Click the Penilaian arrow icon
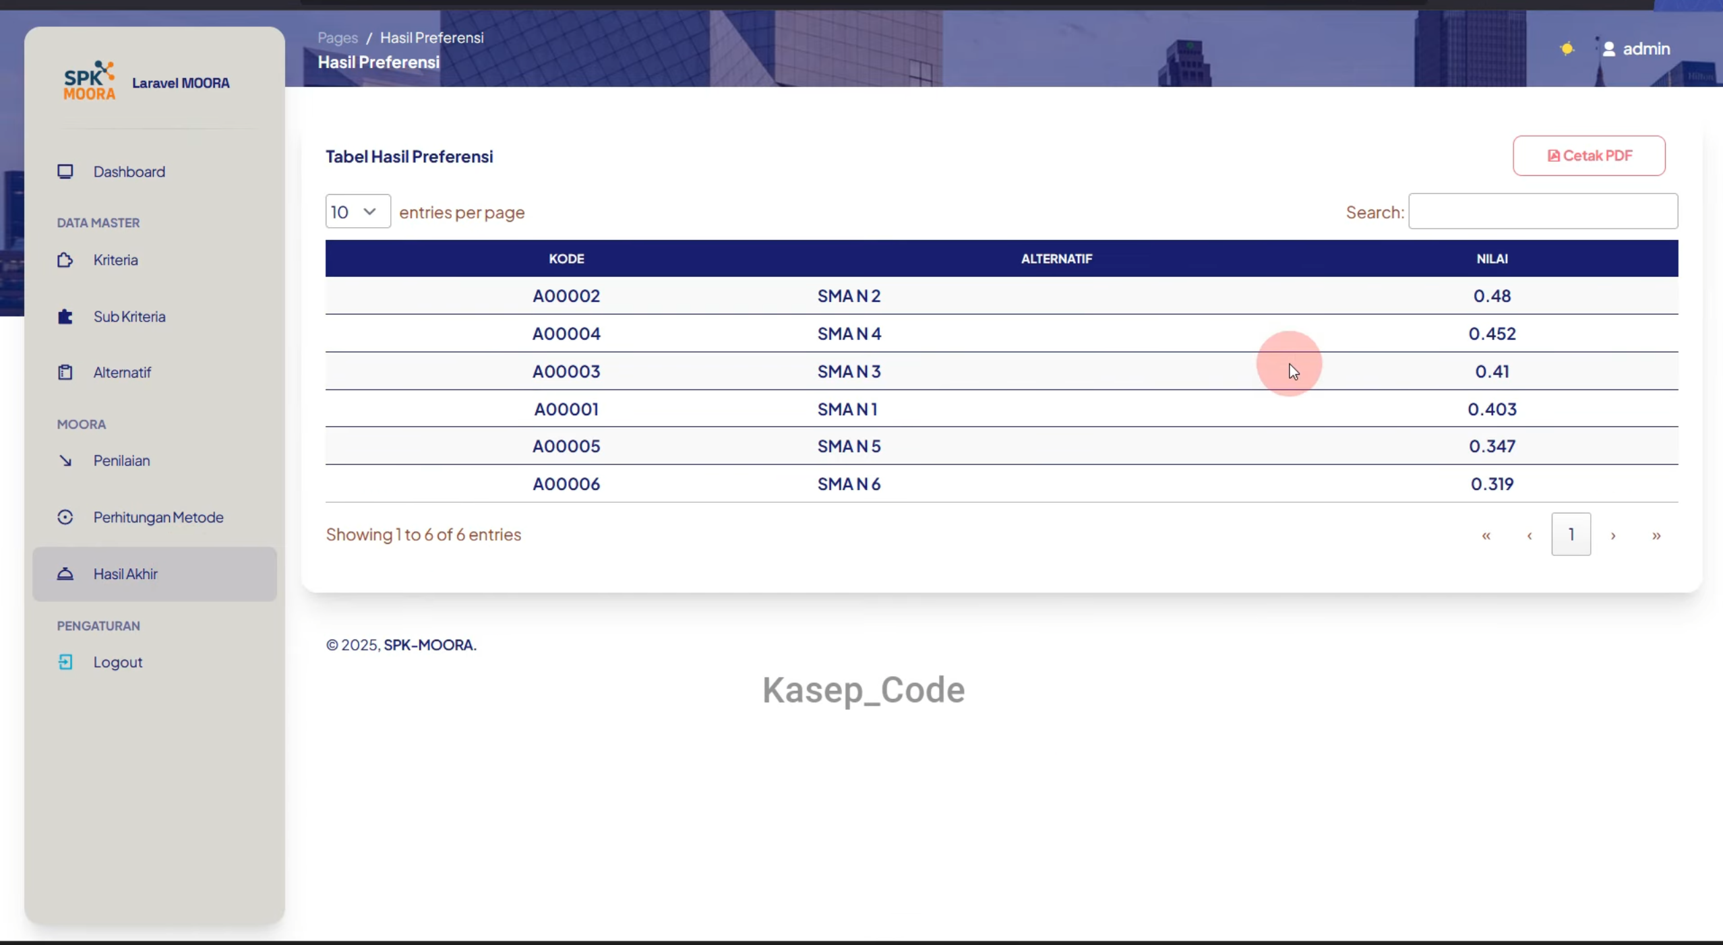1723x945 pixels. click(x=65, y=460)
